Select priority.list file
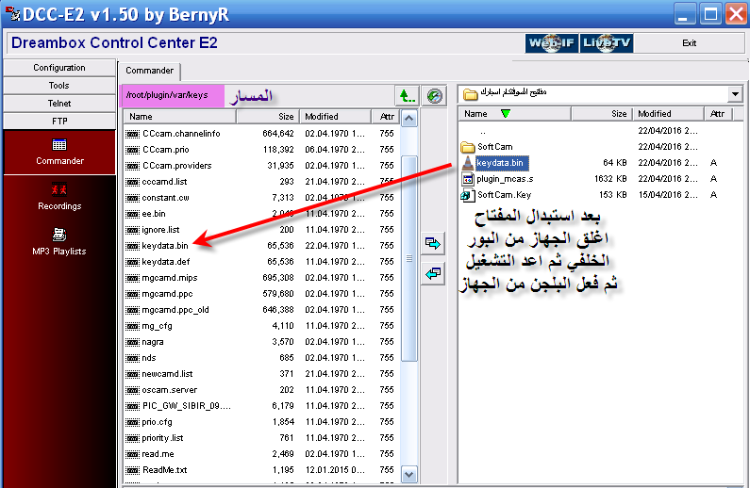The width and height of the screenshot is (750, 488). 162,438
